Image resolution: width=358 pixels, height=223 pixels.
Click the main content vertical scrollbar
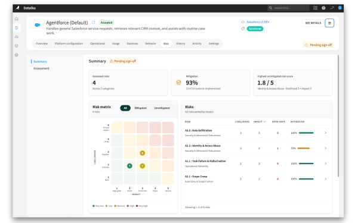coord(338,115)
